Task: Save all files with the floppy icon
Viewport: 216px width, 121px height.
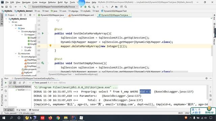Action: pyautogui.click(x=6, y=7)
